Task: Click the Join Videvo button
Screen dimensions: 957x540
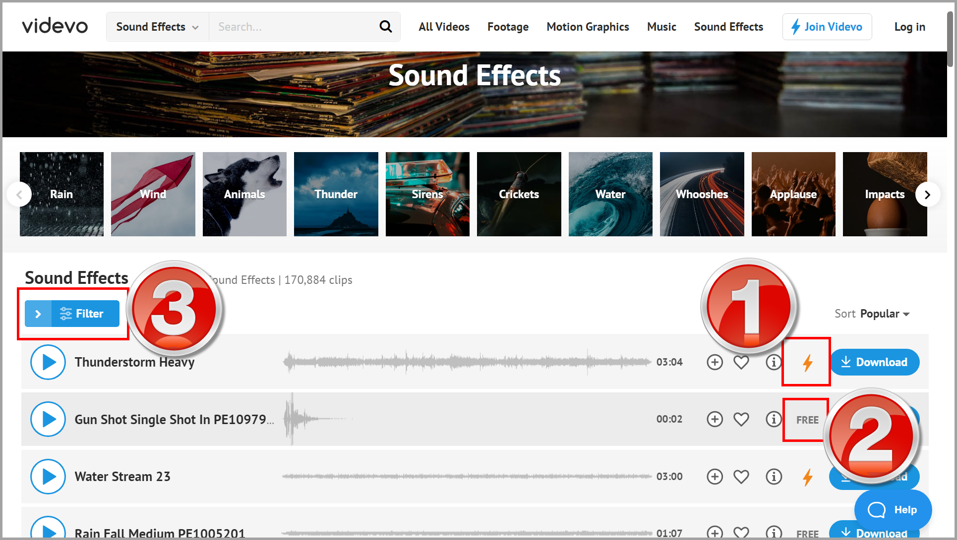Action: [827, 27]
